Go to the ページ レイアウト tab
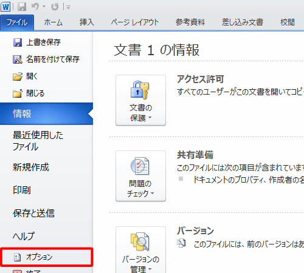 (135, 22)
